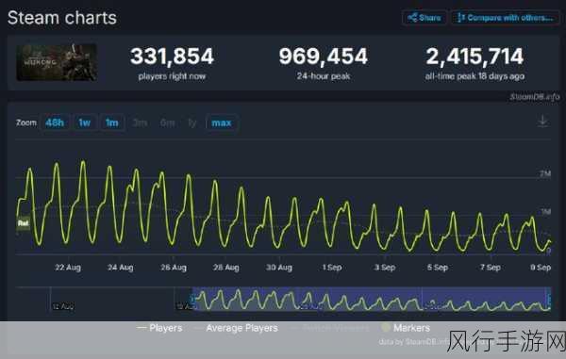The width and height of the screenshot is (566, 359).
Task: Toggle the Average Players legend series
Action: point(236,328)
